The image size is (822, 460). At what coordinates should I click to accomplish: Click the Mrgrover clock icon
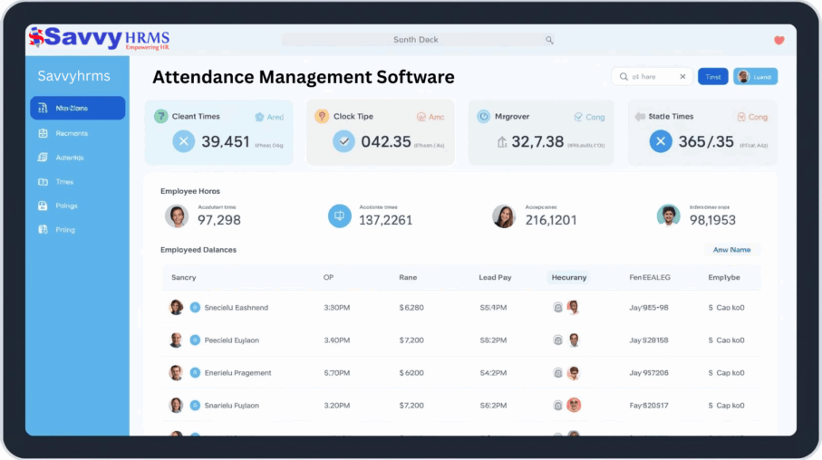coord(484,117)
